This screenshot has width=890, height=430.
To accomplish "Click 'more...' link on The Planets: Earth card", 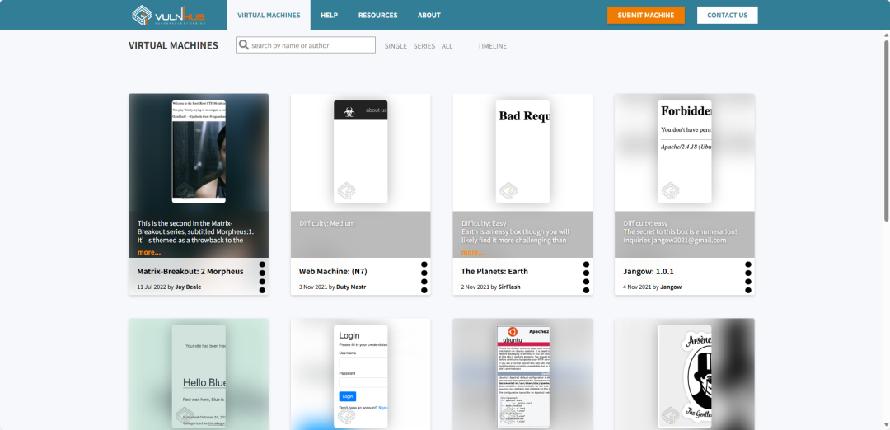I will 472,252.
